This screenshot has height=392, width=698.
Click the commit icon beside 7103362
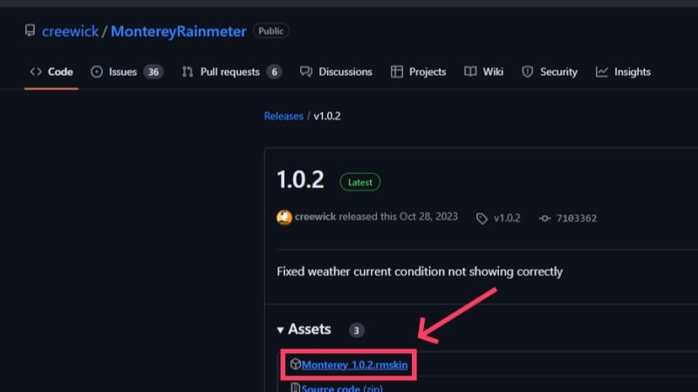[x=544, y=219]
